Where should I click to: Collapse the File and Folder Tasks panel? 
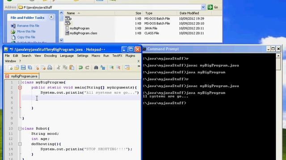(x=51, y=17)
